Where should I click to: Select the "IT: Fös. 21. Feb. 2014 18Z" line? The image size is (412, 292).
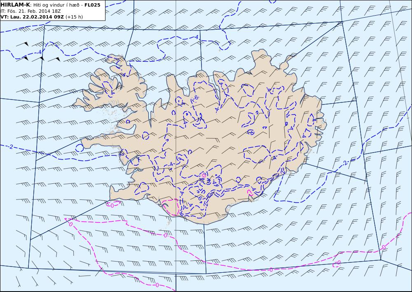coord(30,11)
